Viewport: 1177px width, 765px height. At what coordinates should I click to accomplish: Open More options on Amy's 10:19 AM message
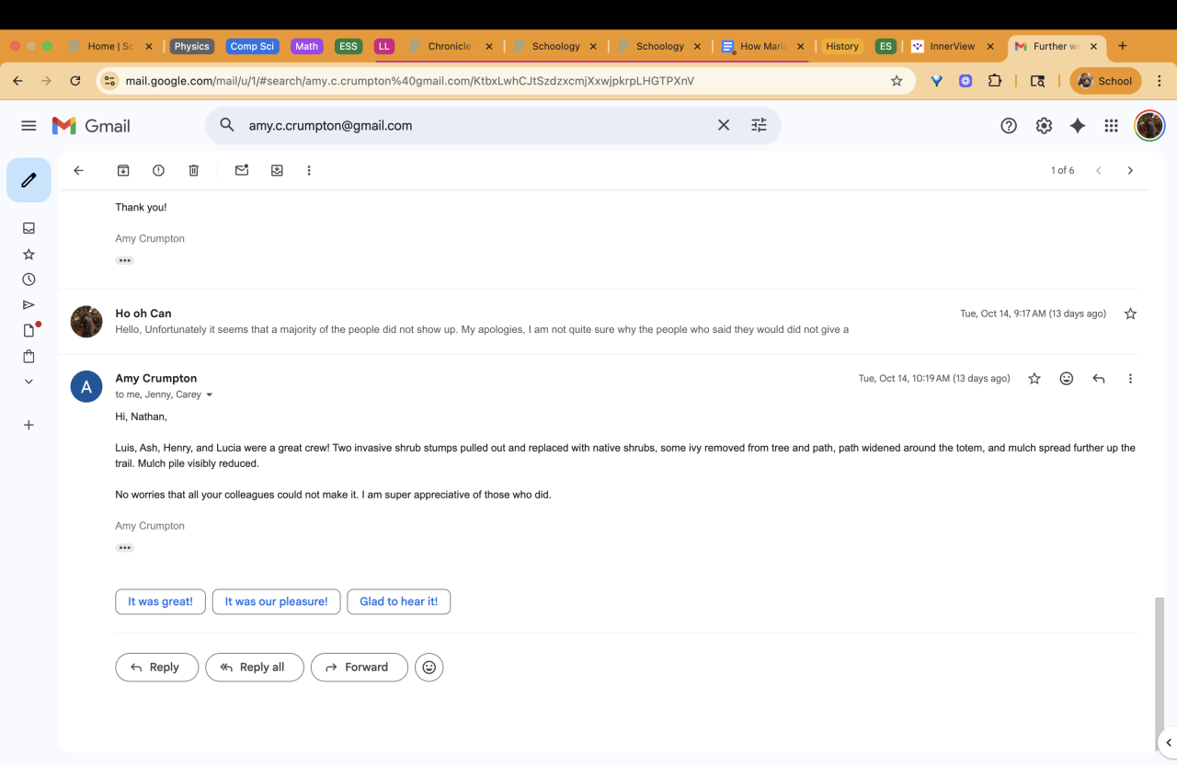tap(1130, 378)
